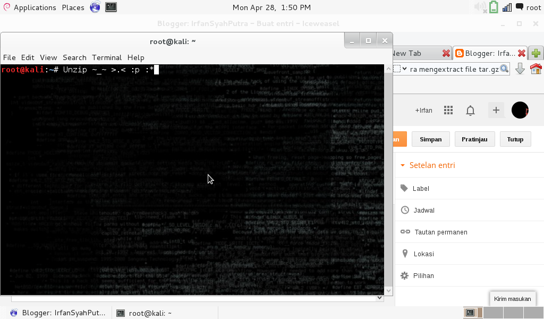Collapse the Setelan entri section
544x319 pixels.
(x=402, y=165)
